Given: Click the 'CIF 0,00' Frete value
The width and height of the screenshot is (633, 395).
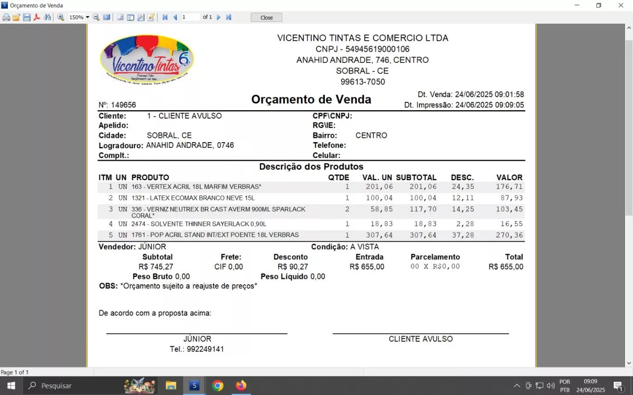Looking at the screenshot, I should pyautogui.click(x=228, y=267).
